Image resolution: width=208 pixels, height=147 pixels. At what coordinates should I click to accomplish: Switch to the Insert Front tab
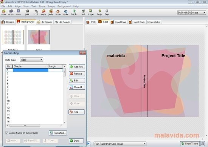point(119,22)
